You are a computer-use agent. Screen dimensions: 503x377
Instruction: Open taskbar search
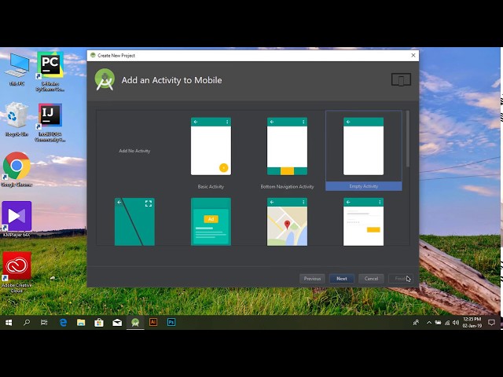27,323
